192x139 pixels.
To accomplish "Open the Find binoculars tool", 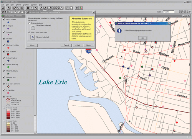I will click(x=28, y=8).
